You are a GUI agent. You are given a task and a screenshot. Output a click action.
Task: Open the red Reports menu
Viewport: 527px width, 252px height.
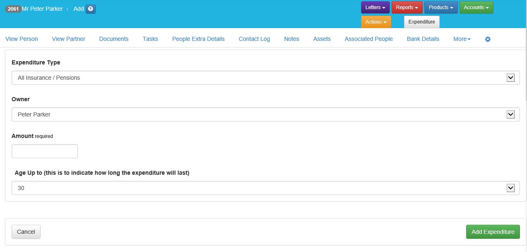point(407,7)
